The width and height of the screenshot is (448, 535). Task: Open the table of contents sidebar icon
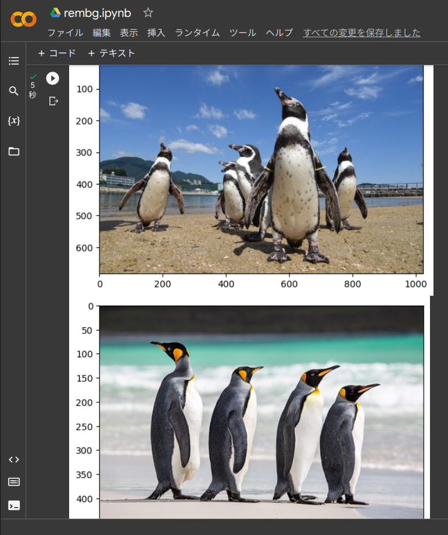tap(14, 61)
